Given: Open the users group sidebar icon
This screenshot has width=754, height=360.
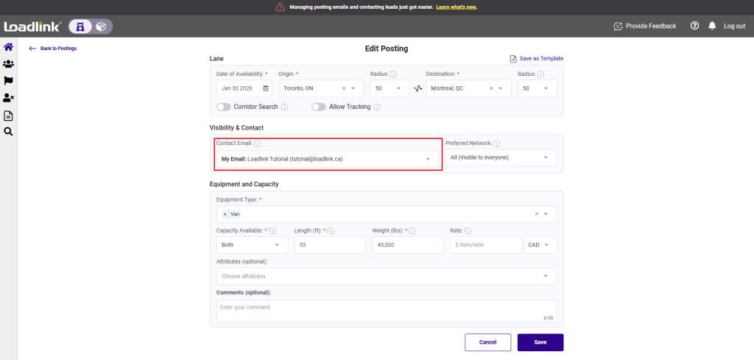Looking at the screenshot, I should [x=9, y=64].
